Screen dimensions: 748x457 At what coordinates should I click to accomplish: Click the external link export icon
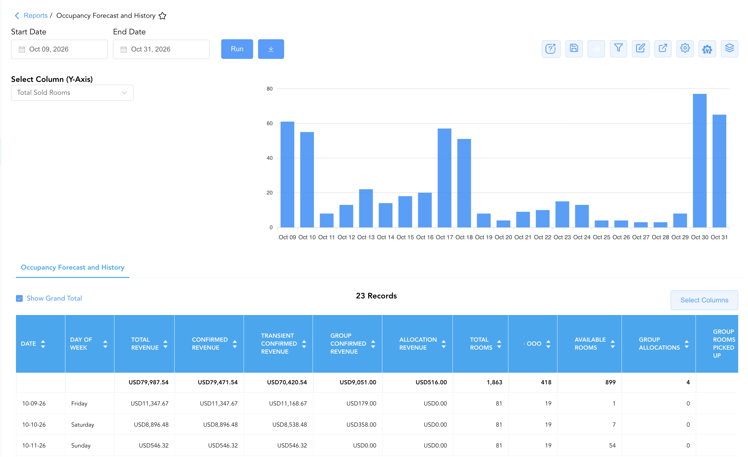pos(663,49)
